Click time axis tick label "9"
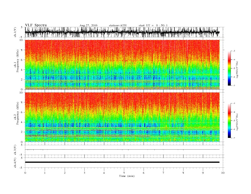Viewport: 251px width, 194px height. coord(203,173)
